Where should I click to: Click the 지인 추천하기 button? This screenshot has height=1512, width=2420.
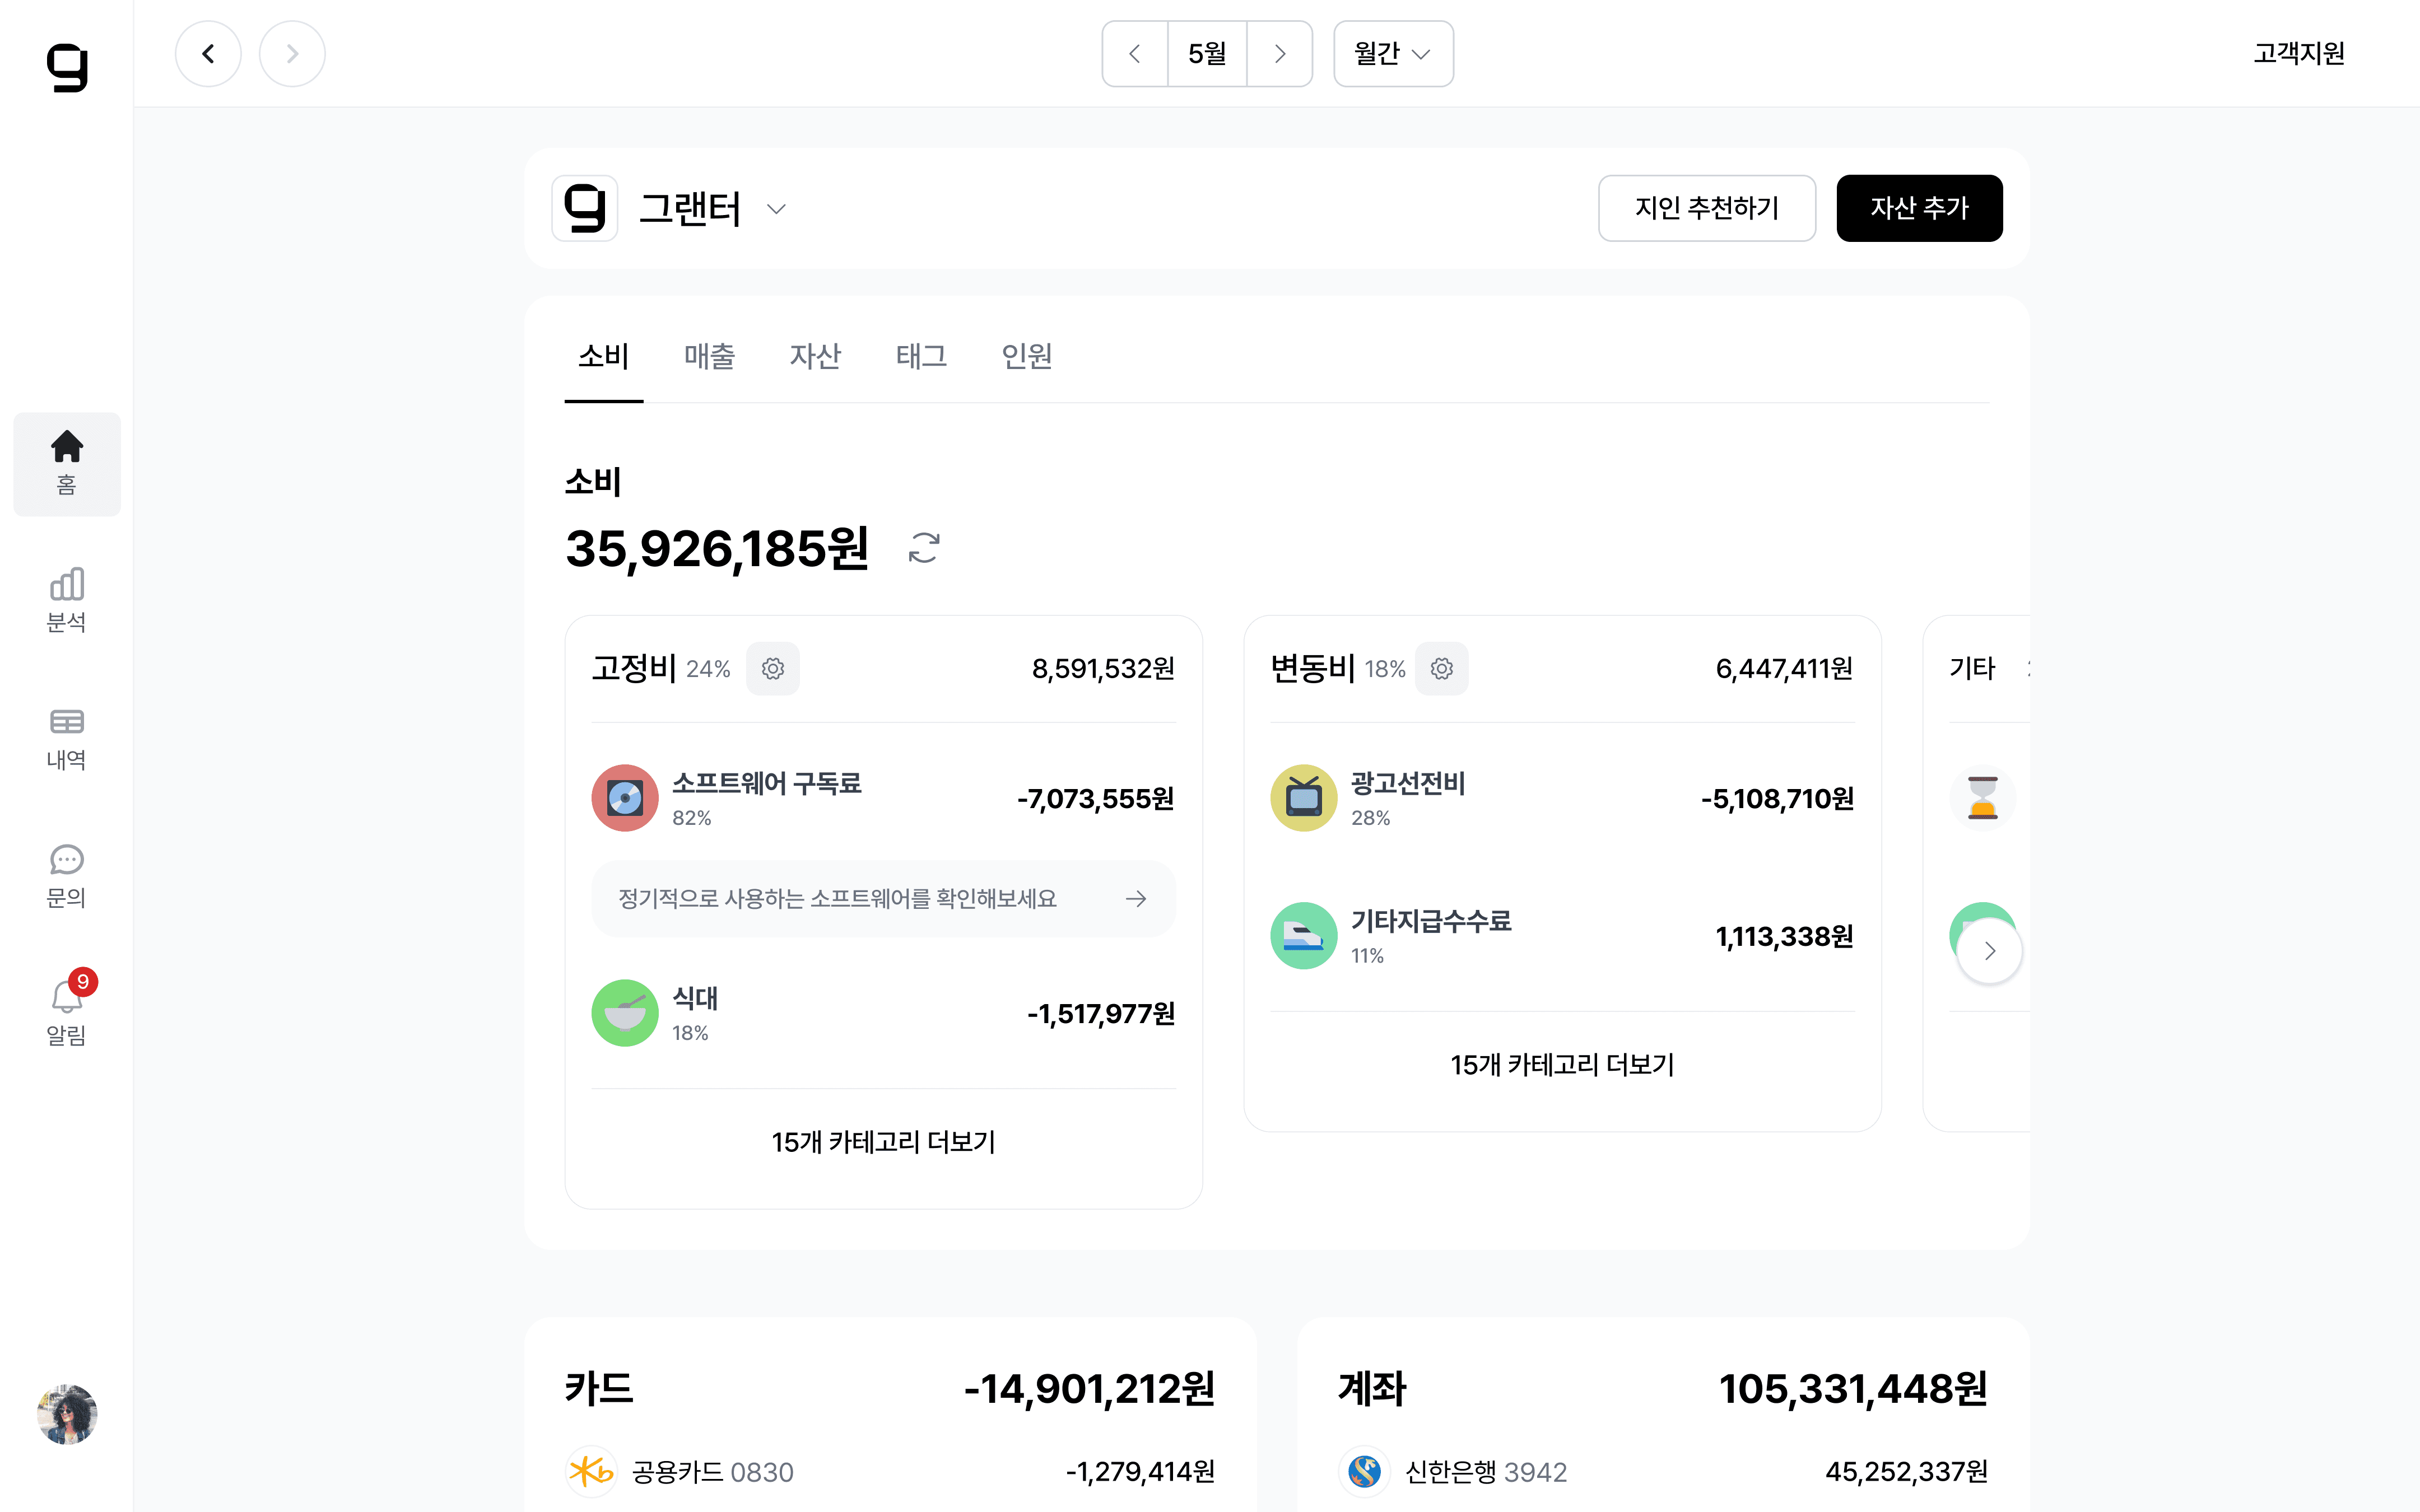[1706, 208]
